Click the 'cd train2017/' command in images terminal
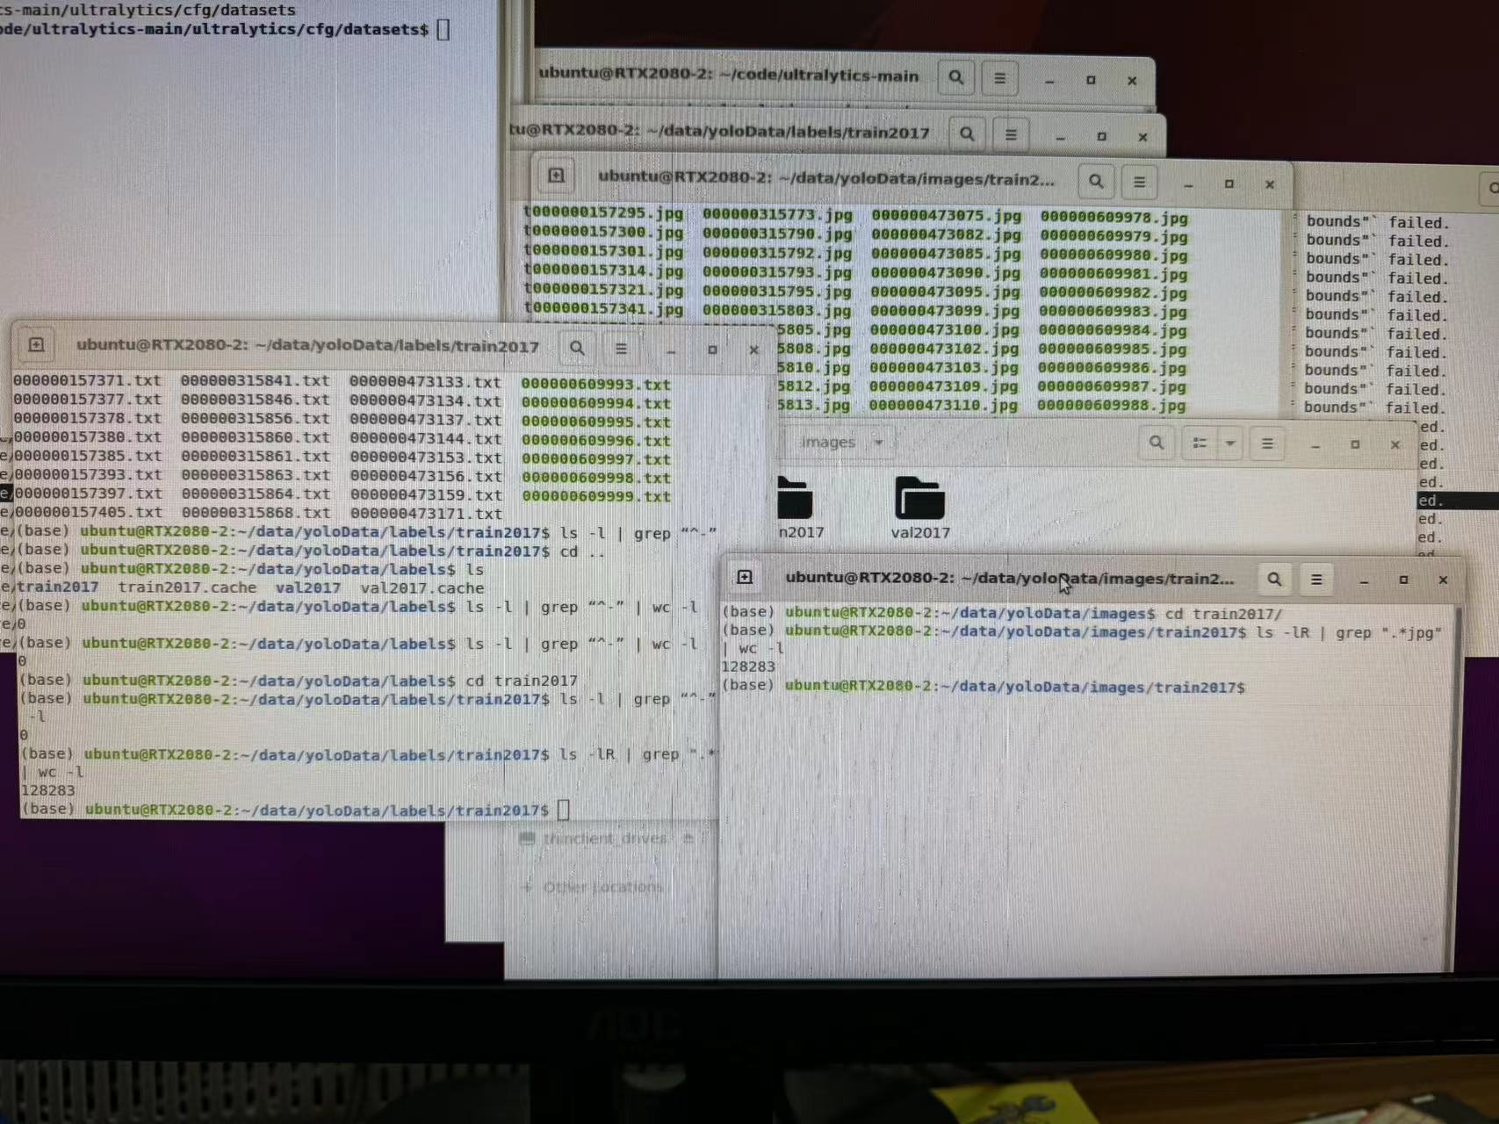 (x=1223, y=614)
